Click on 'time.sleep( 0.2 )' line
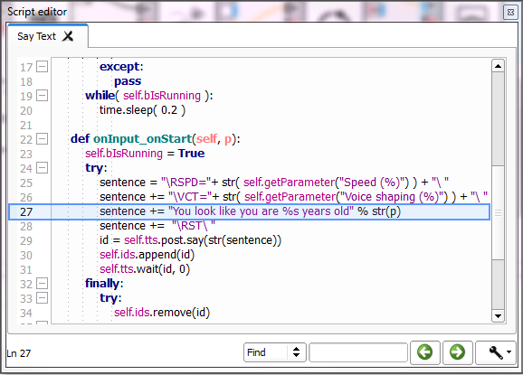The image size is (523, 375). point(142,110)
